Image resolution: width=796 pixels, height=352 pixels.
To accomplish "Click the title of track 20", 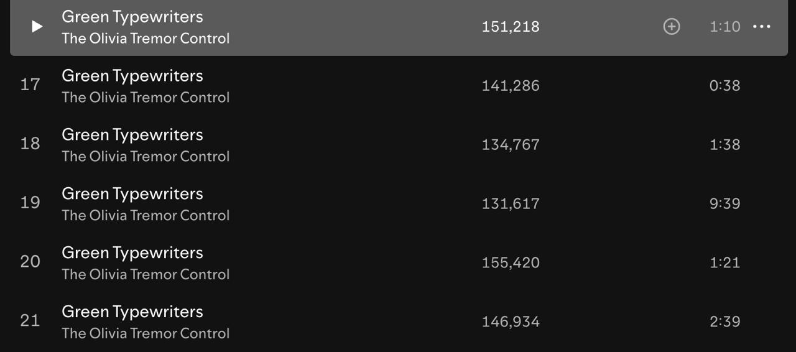I will (x=132, y=253).
